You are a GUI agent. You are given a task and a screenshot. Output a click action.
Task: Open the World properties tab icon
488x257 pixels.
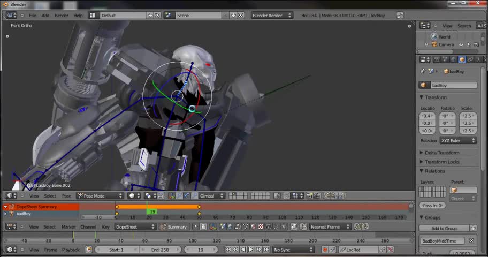(454, 59)
